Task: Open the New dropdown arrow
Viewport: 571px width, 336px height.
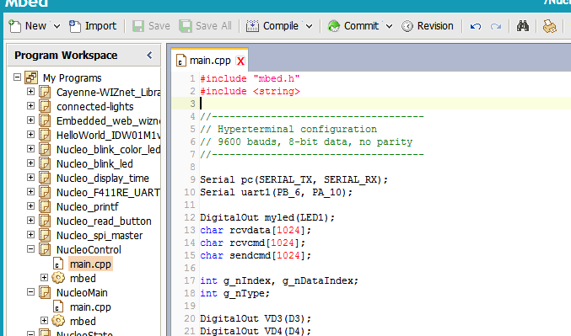Action: 57,26
